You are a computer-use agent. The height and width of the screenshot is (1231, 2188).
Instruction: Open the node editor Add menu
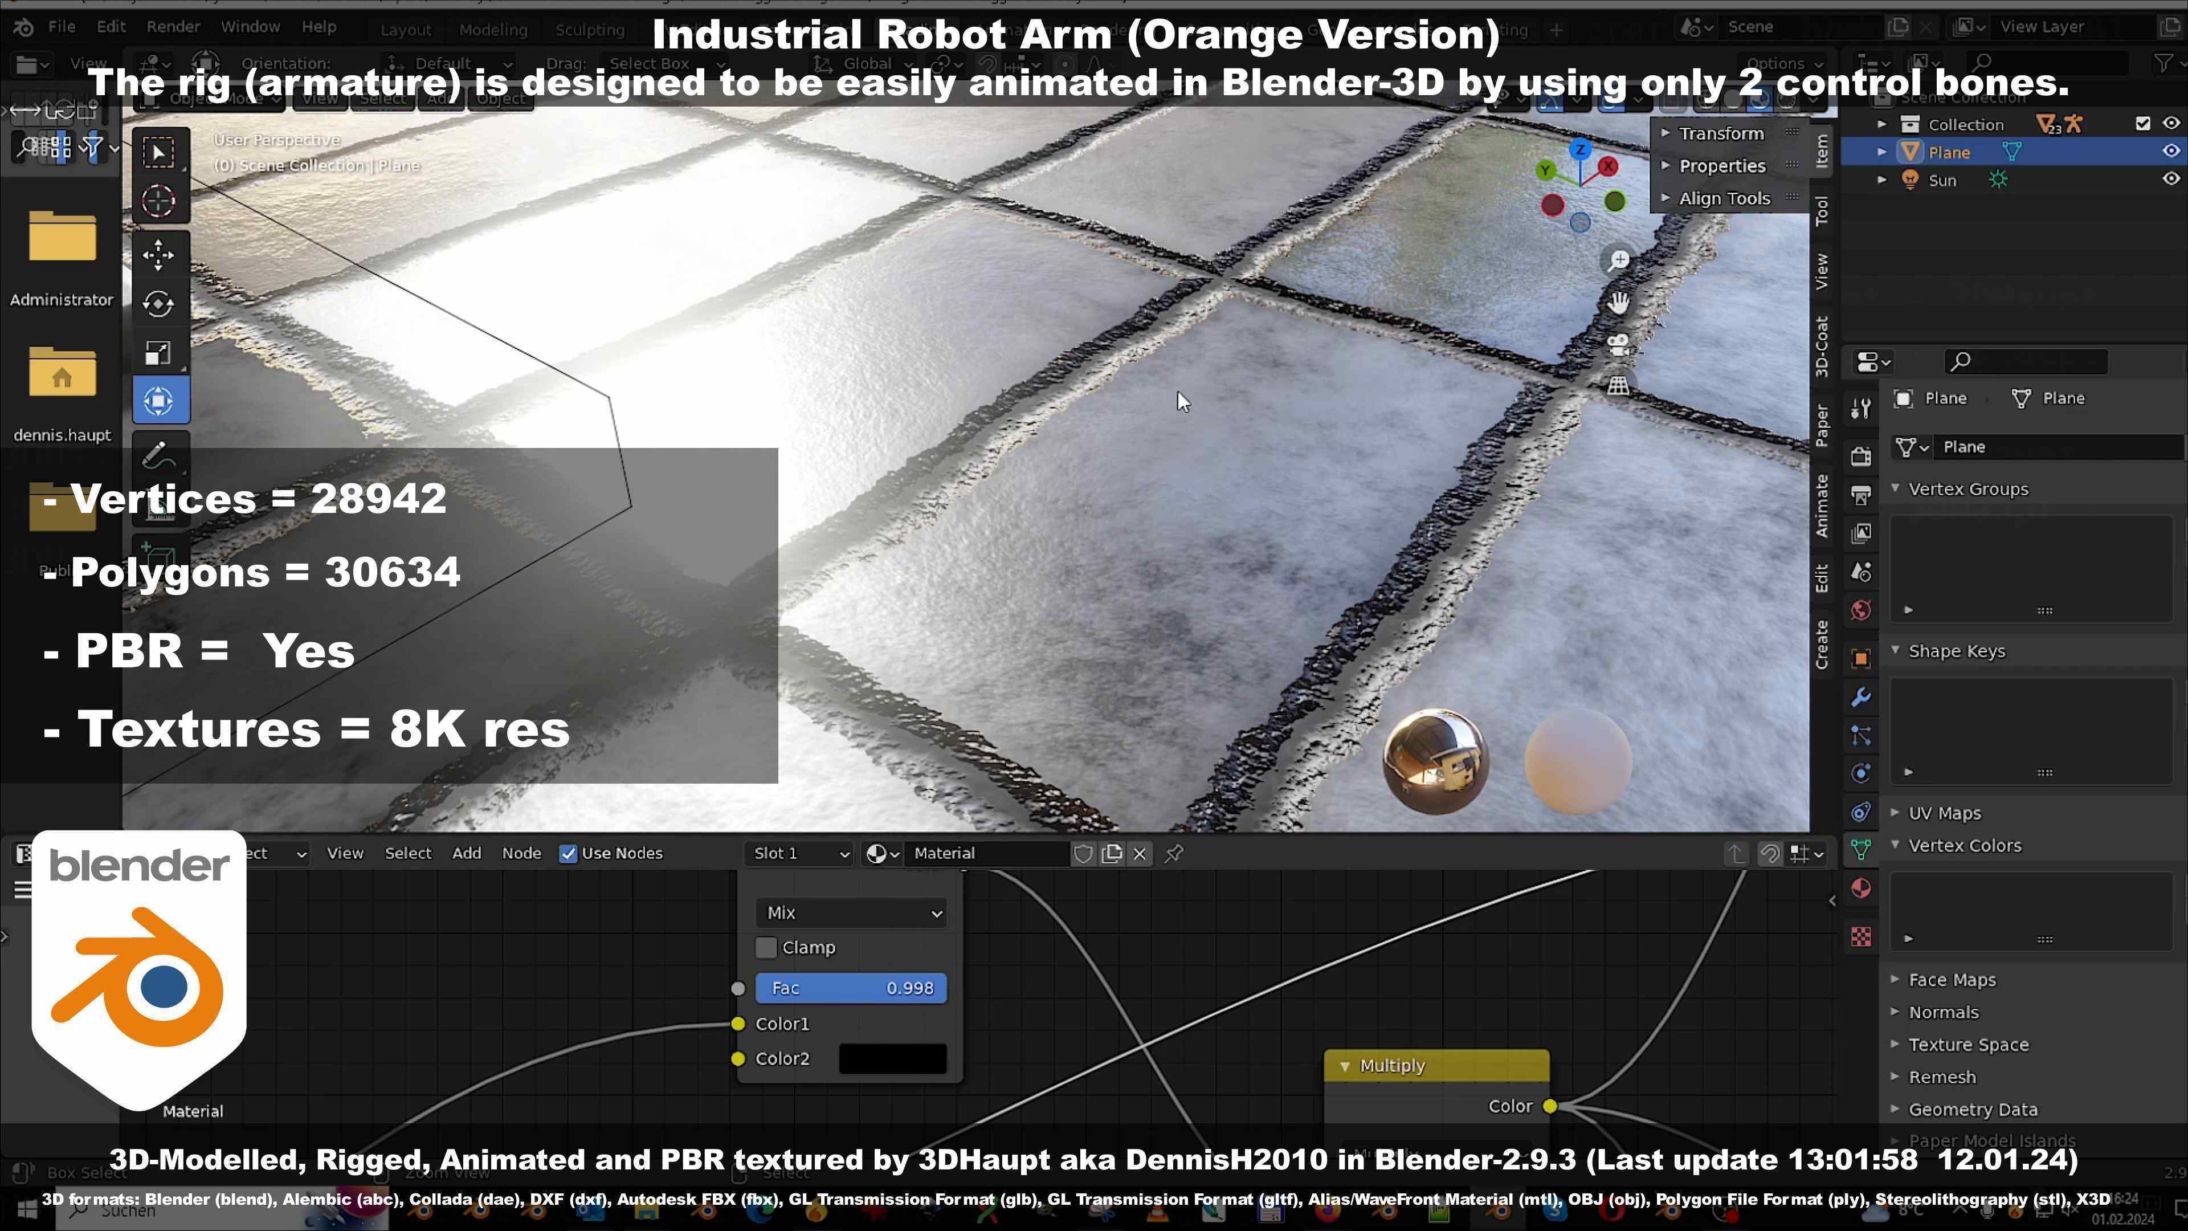click(466, 854)
